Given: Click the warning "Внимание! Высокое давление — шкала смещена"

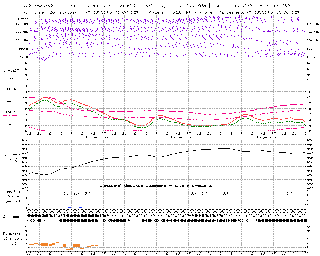Looking at the screenshot, I should click(156, 186).
